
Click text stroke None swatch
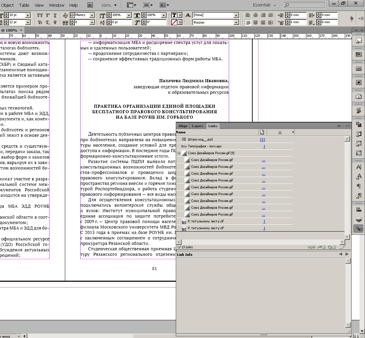(x=174, y=22)
